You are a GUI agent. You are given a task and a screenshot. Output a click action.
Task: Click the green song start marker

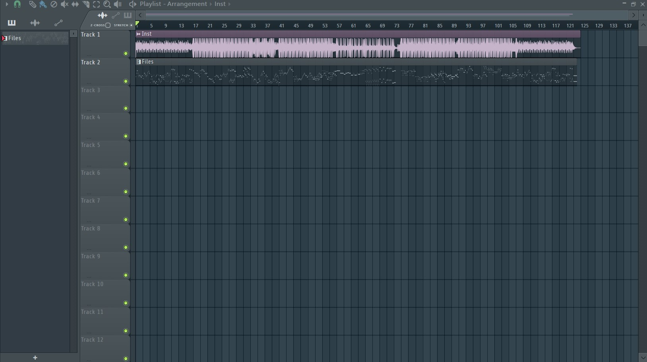pyautogui.click(x=138, y=24)
